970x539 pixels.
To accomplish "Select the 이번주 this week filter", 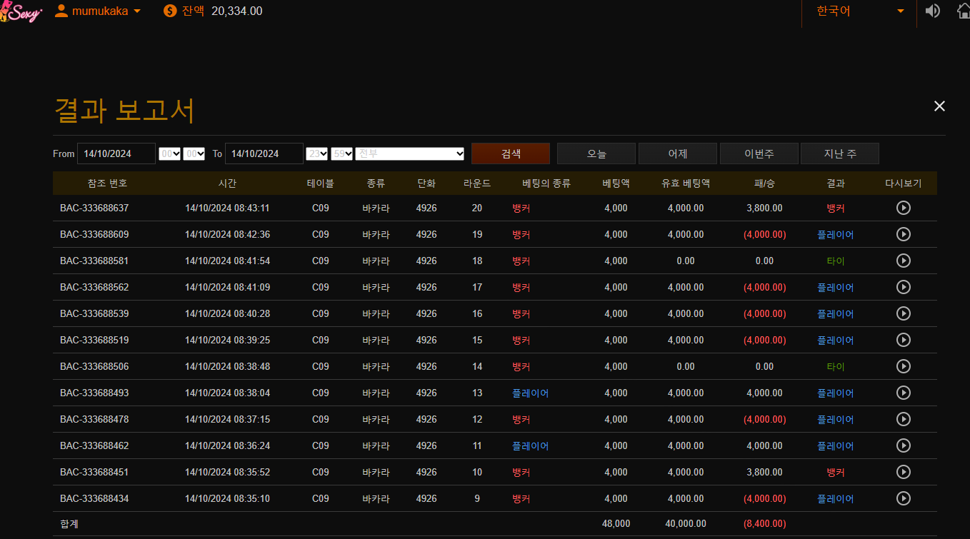I will pos(759,153).
